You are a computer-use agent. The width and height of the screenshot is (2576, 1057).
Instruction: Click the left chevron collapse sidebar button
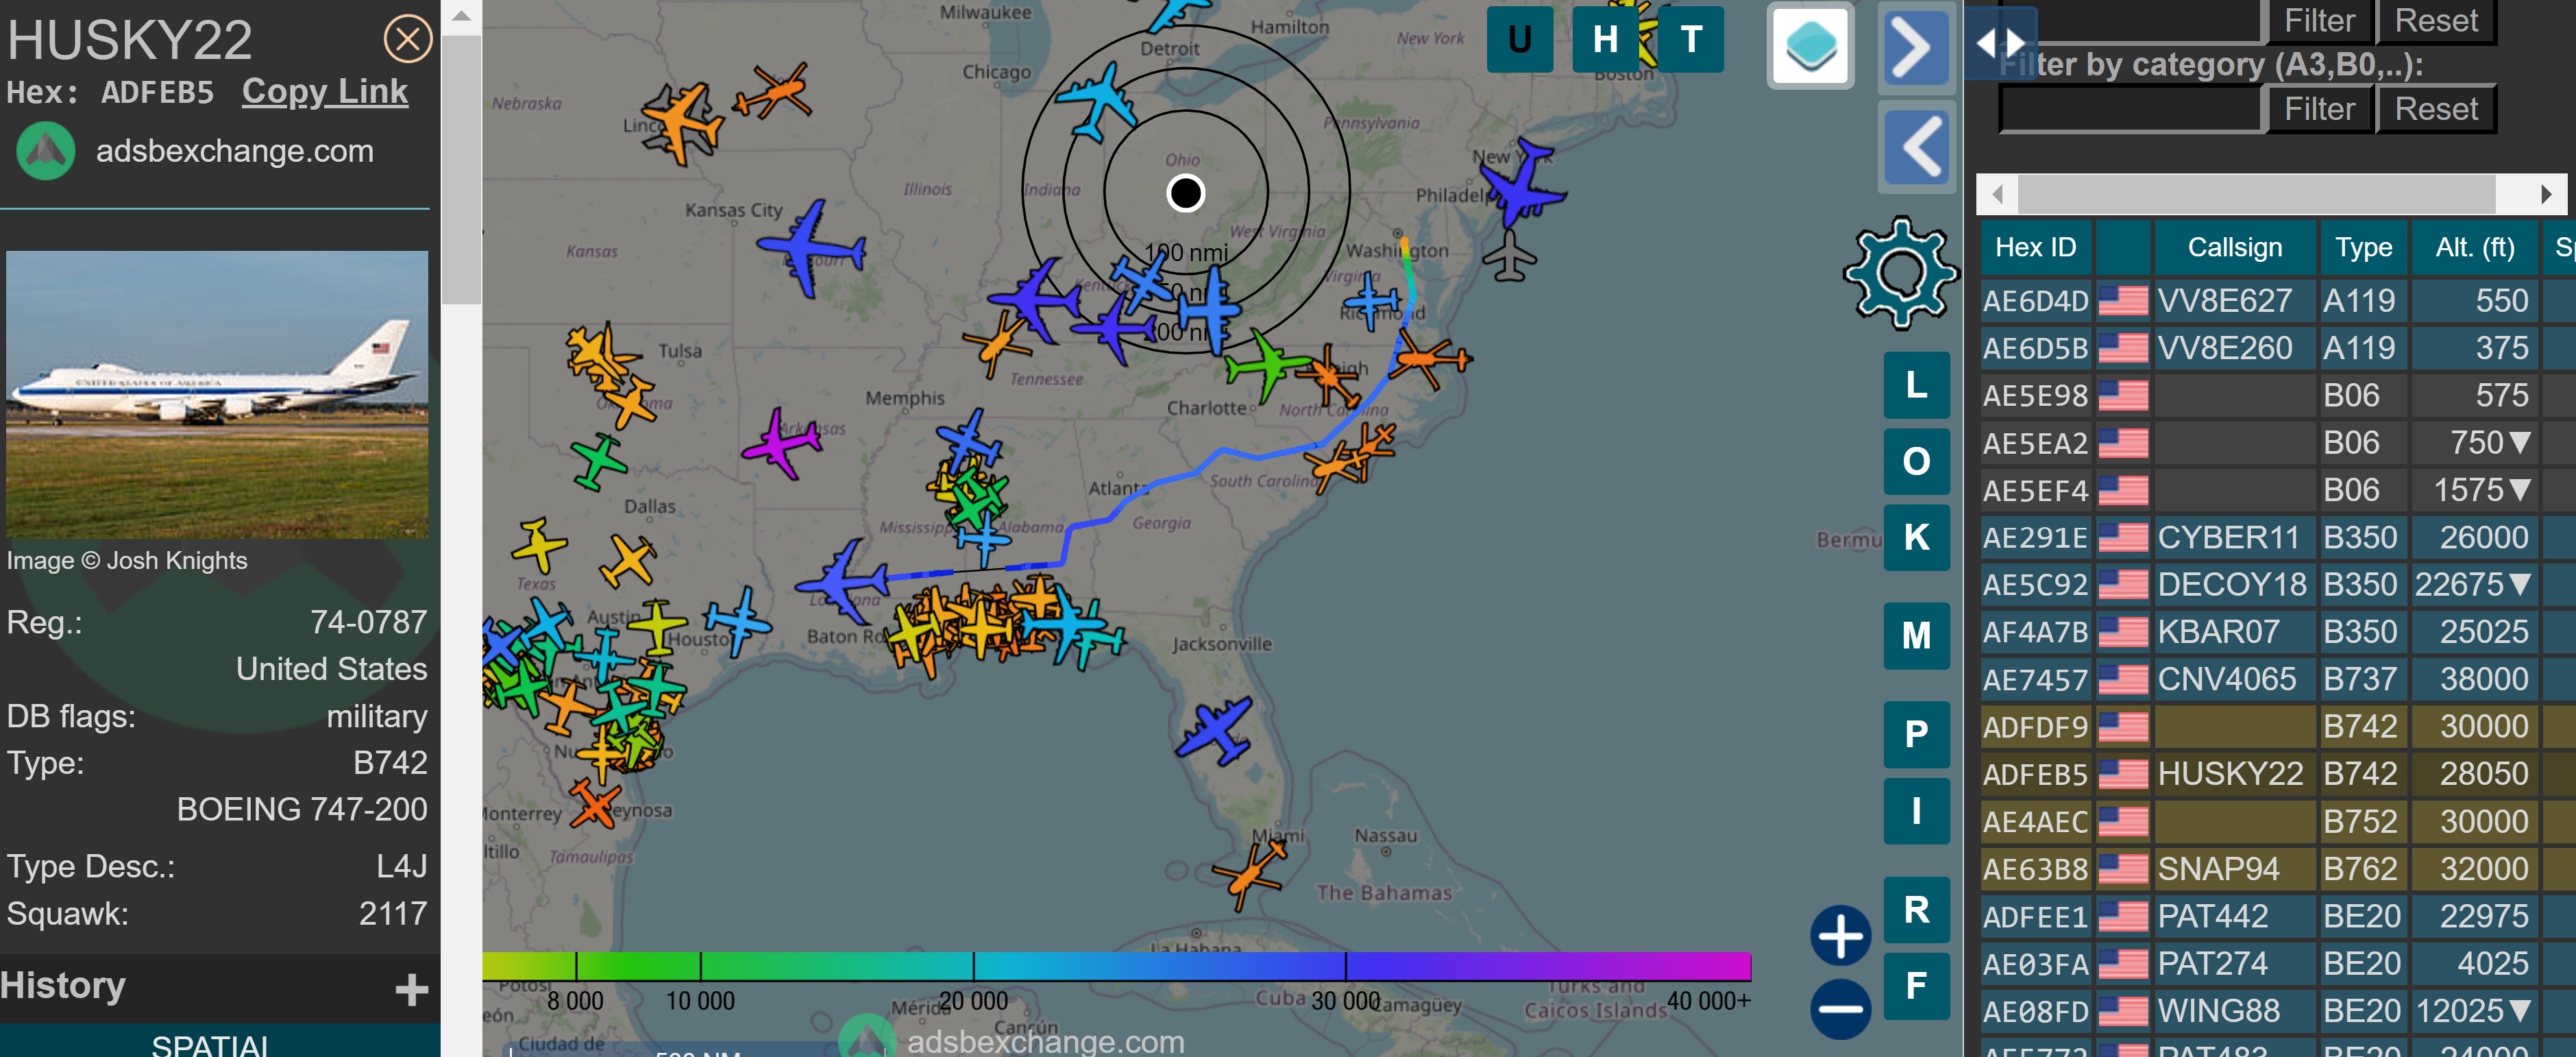(1916, 147)
